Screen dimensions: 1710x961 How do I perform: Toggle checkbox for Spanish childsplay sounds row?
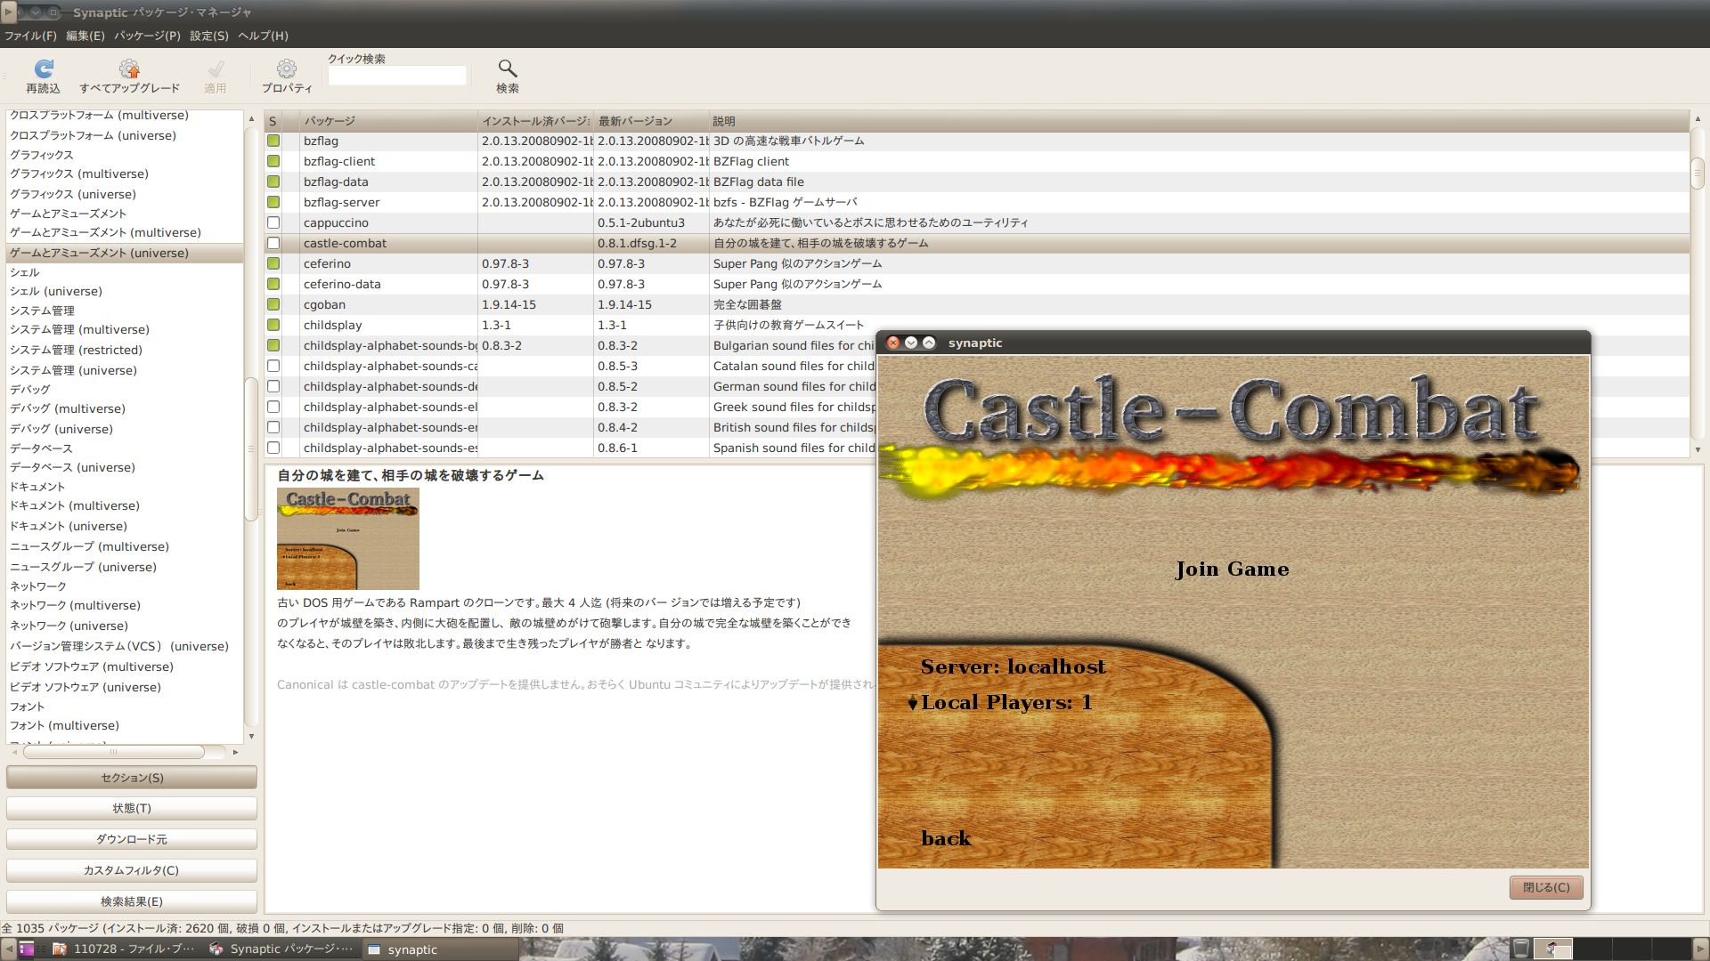click(x=273, y=448)
